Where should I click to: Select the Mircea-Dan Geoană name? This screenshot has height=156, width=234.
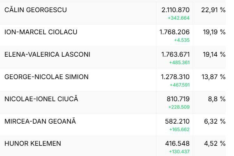pyautogui.click(x=40, y=121)
